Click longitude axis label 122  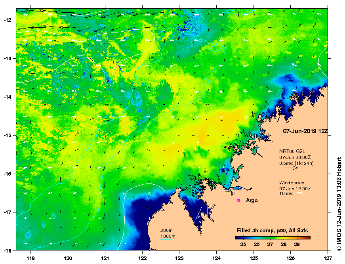pos(142,258)
